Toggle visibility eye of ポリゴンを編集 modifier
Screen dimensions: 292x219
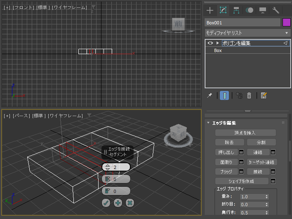coord(210,43)
